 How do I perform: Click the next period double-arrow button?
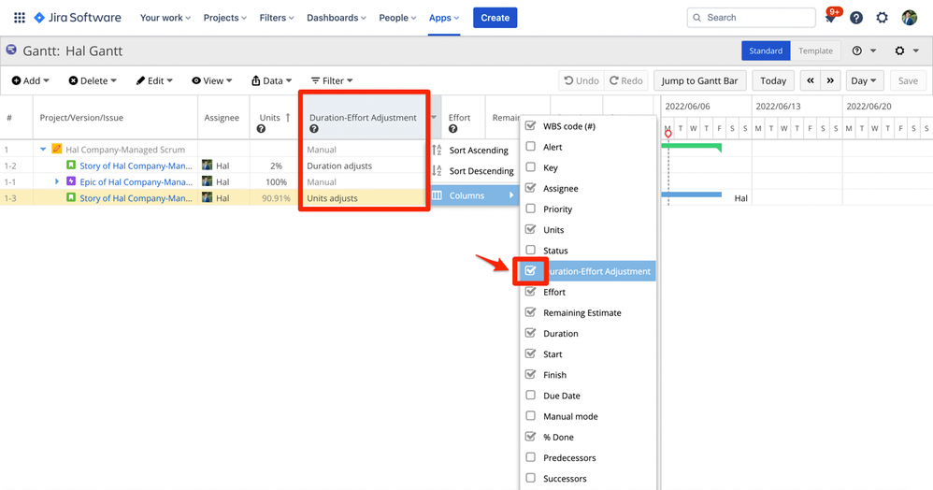(x=830, y=80)
